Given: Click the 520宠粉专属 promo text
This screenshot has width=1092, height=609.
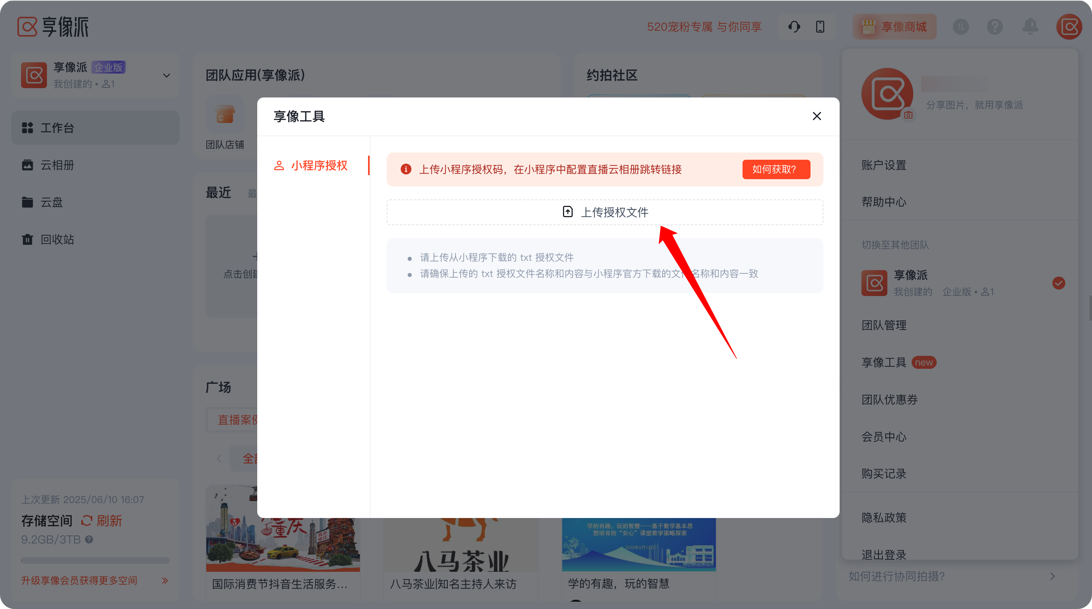Looking at the screenshot, I should click(704, 27).
